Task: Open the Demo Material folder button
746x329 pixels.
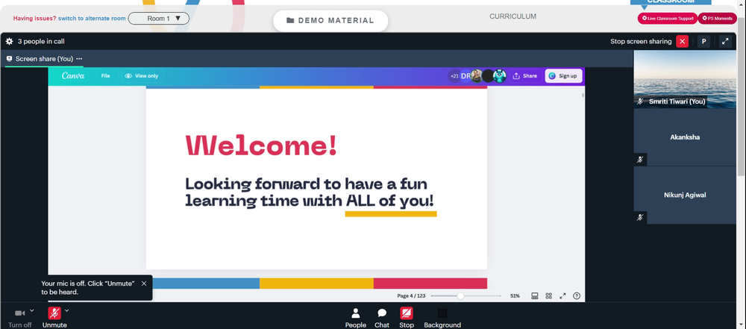Action: [330, 20]
